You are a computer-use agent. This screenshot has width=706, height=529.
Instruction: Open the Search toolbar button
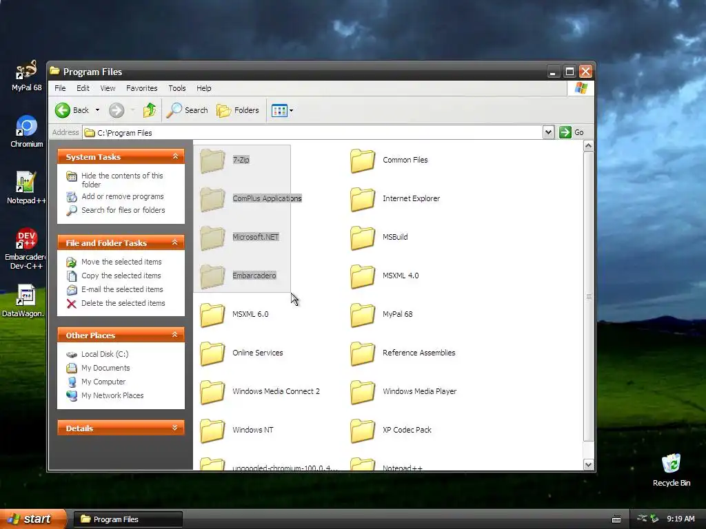coord(188,110)
